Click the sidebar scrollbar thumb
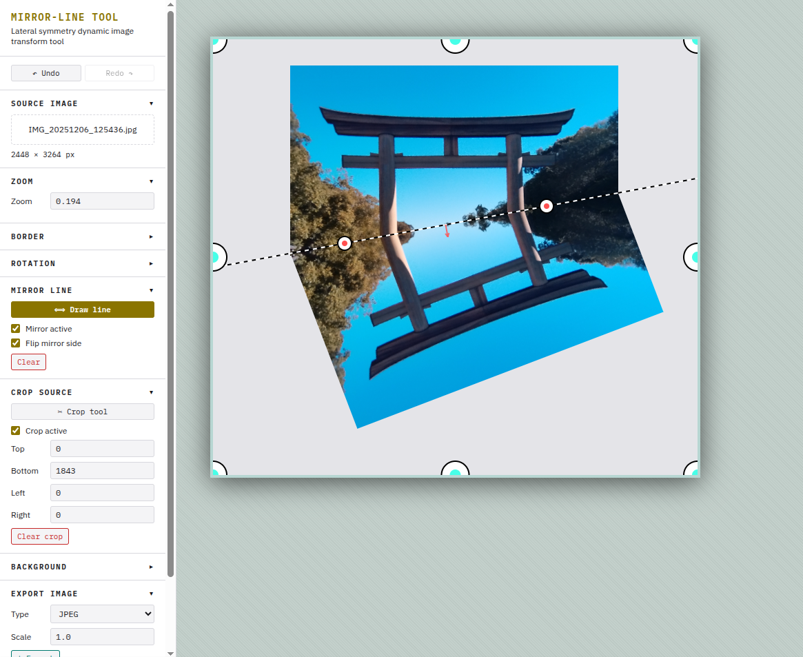This screenshot has height=657, width=803. (170, 294)
